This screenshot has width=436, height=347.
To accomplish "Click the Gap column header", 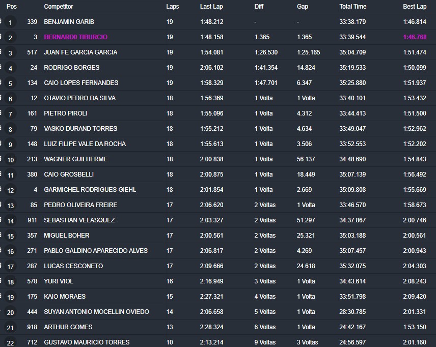I will coord(302,7).
